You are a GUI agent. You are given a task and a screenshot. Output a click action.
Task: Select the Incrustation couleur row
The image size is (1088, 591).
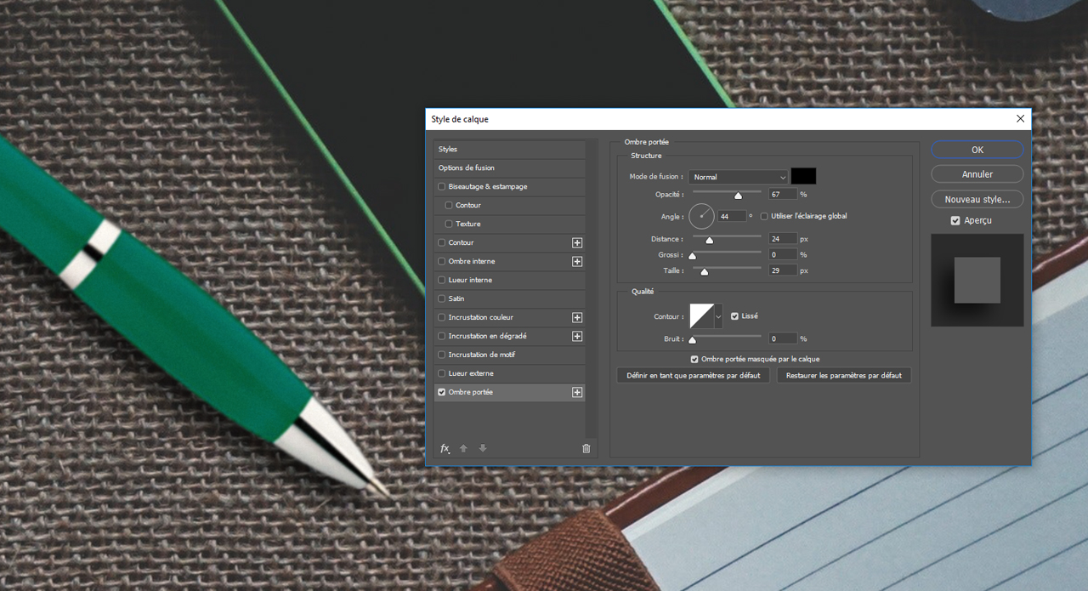509,317
